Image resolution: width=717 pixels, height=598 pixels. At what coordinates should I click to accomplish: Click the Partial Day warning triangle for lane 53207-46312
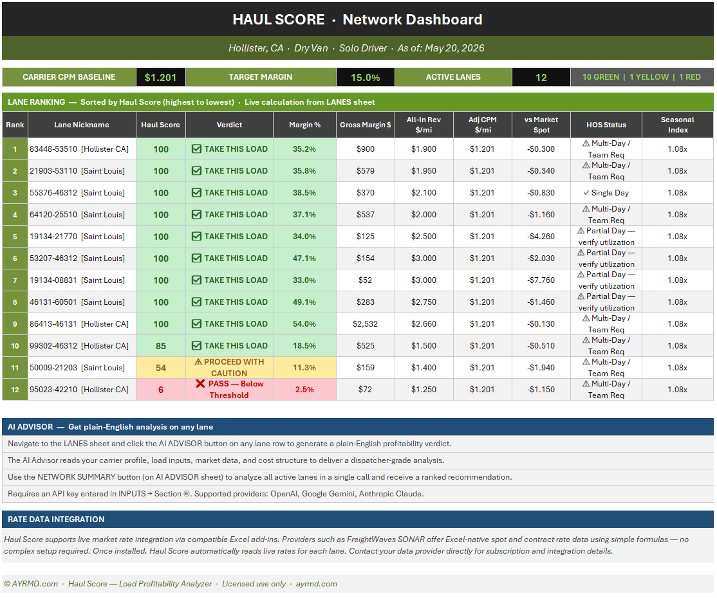pyautogui.click(x=581, y=253)
